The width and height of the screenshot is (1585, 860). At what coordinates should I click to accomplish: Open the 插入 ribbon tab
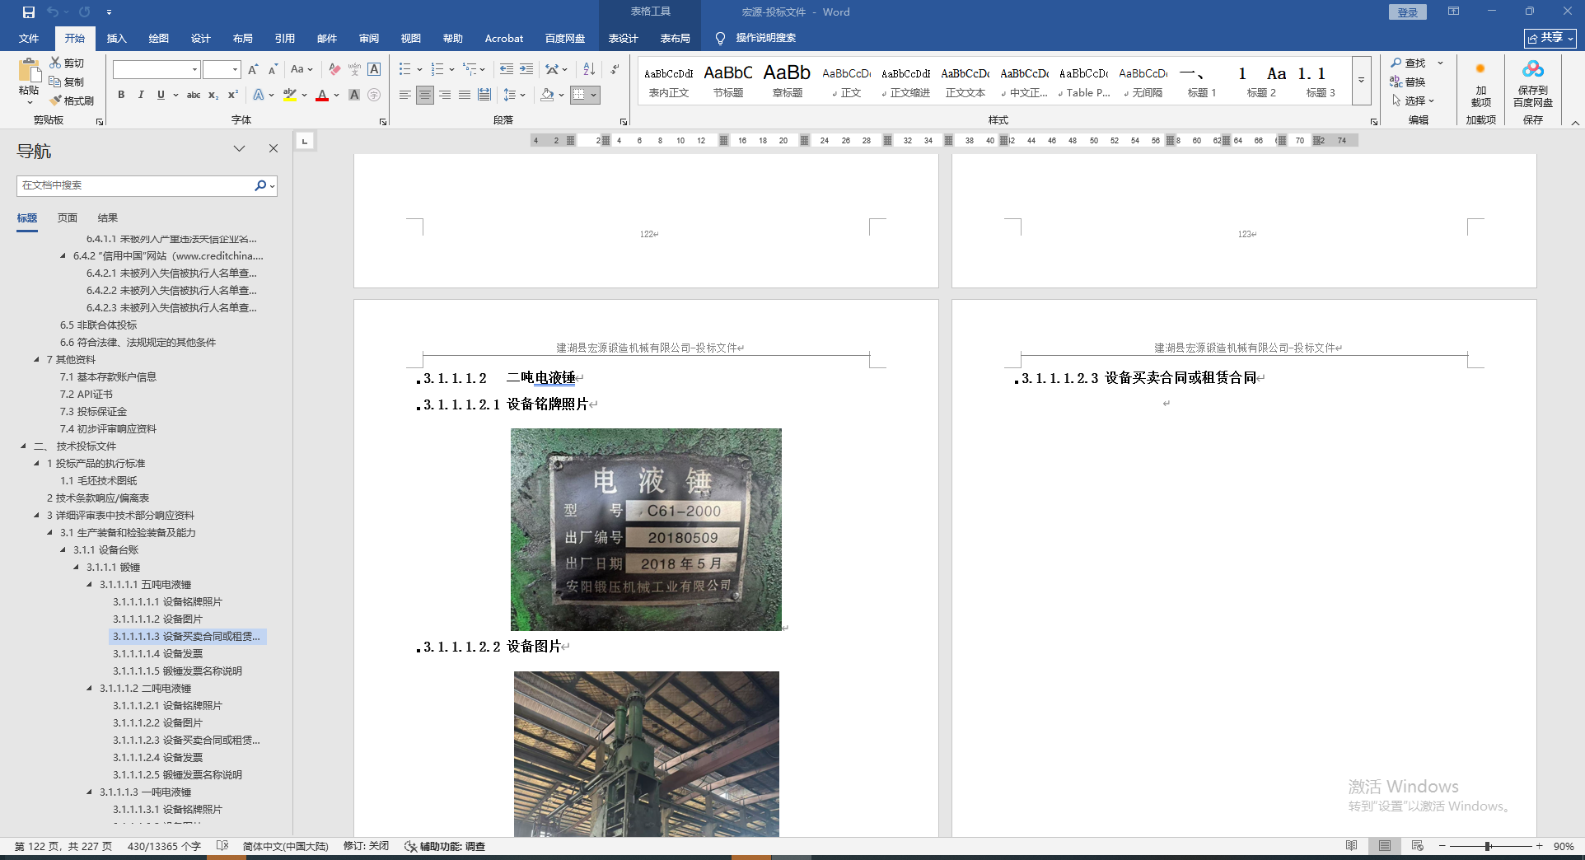pyautogui.click(x=117, y=38)
